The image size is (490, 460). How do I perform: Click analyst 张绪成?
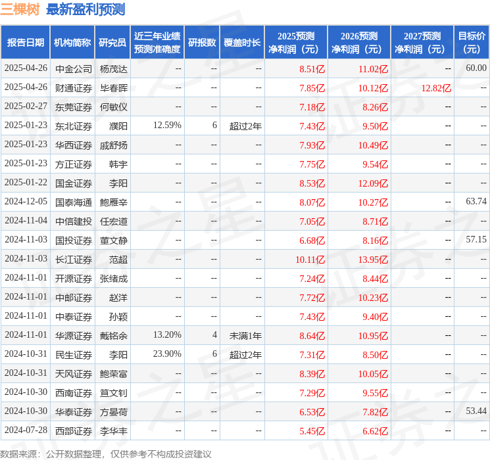click(114, 279)
